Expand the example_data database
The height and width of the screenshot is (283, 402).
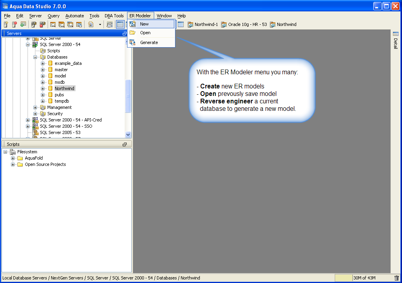pos(43,64)
